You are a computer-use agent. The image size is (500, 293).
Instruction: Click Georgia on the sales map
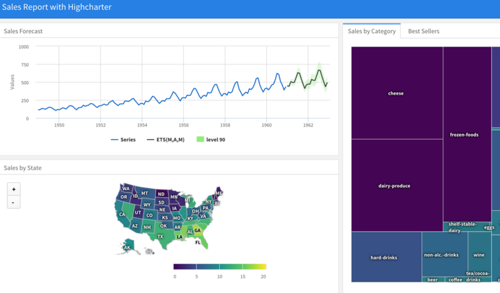(x=197, y=230)
